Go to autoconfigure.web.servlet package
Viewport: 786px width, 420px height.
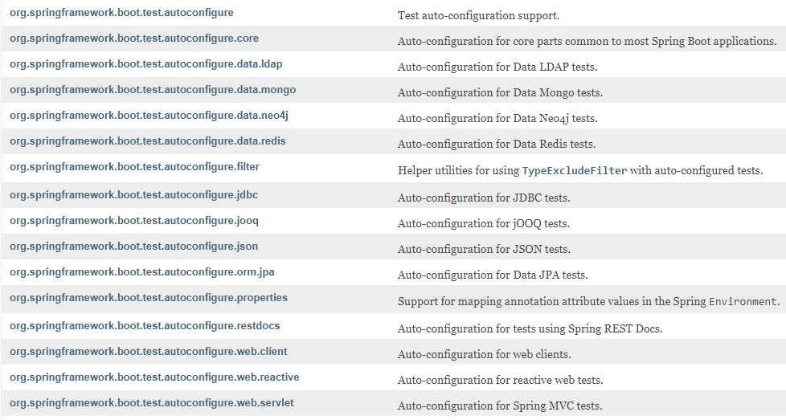click(x=151, y=403)
